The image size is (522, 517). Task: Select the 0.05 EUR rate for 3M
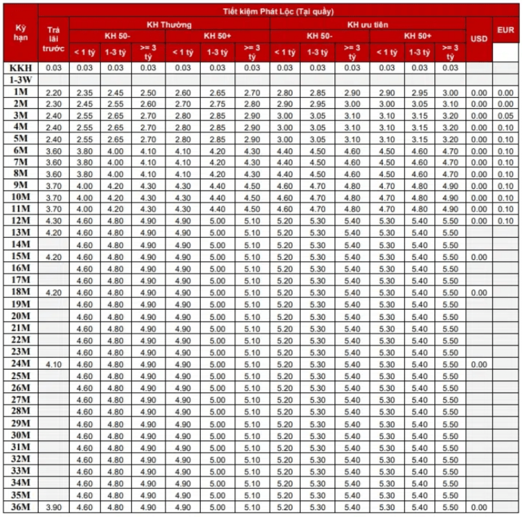(505, 116)
